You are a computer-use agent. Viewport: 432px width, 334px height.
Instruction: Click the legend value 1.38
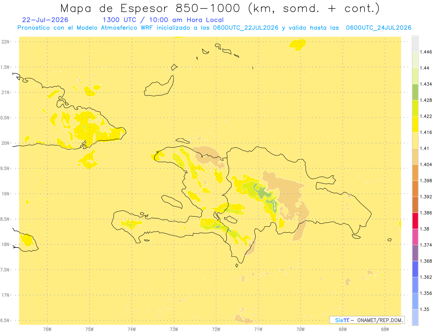tap(424, 229)
